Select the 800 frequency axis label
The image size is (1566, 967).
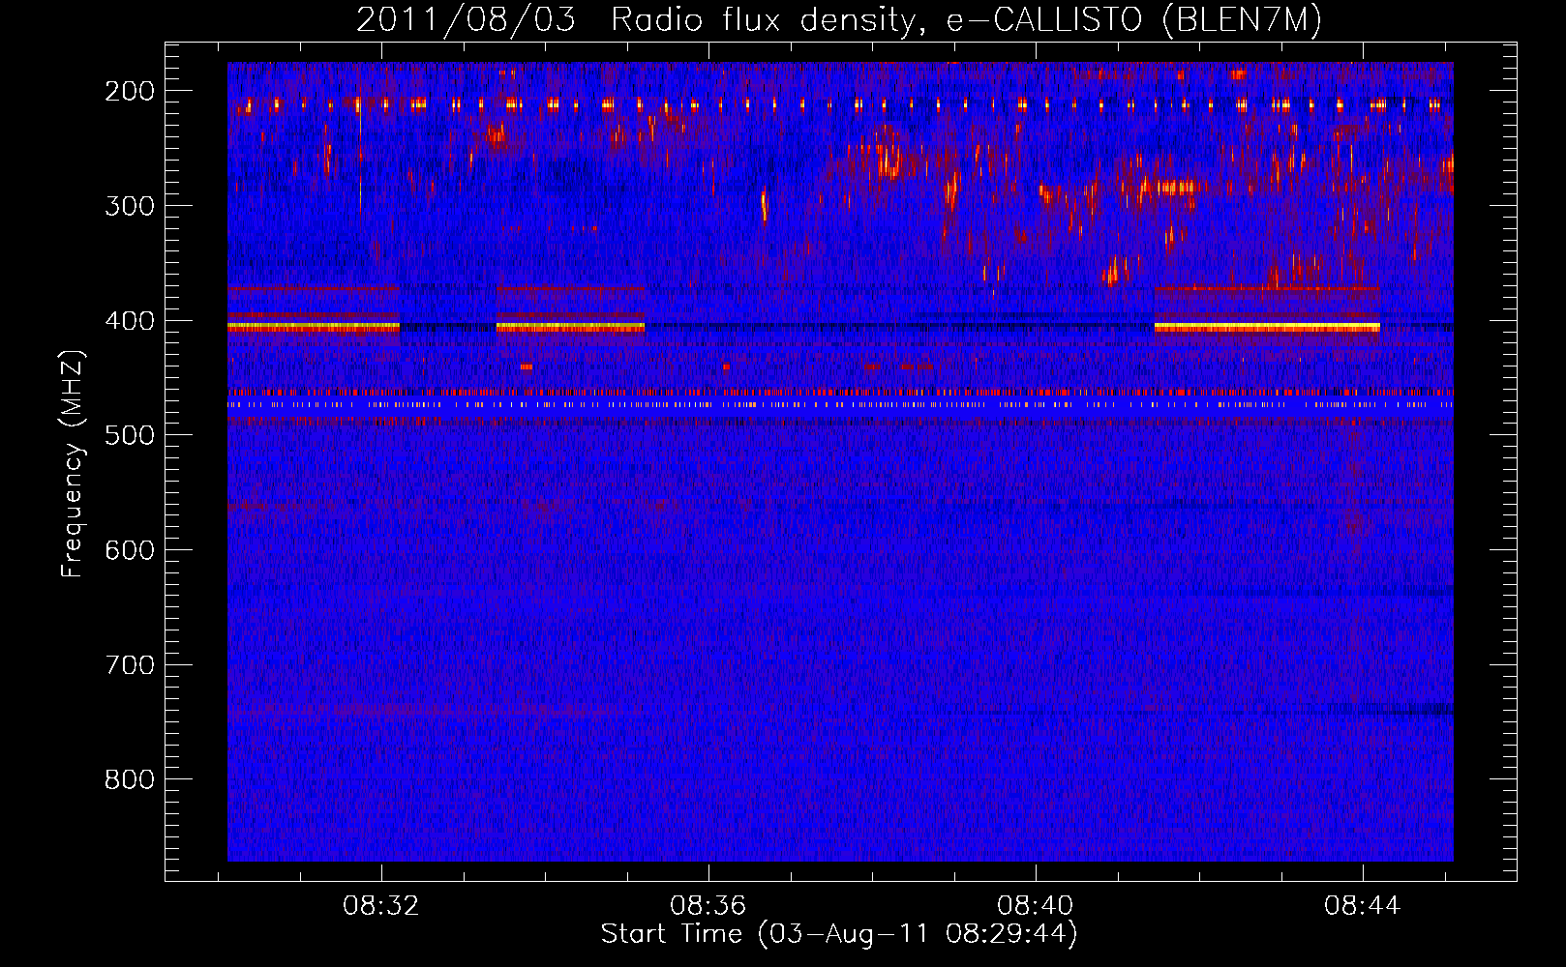tap(130, 779)
